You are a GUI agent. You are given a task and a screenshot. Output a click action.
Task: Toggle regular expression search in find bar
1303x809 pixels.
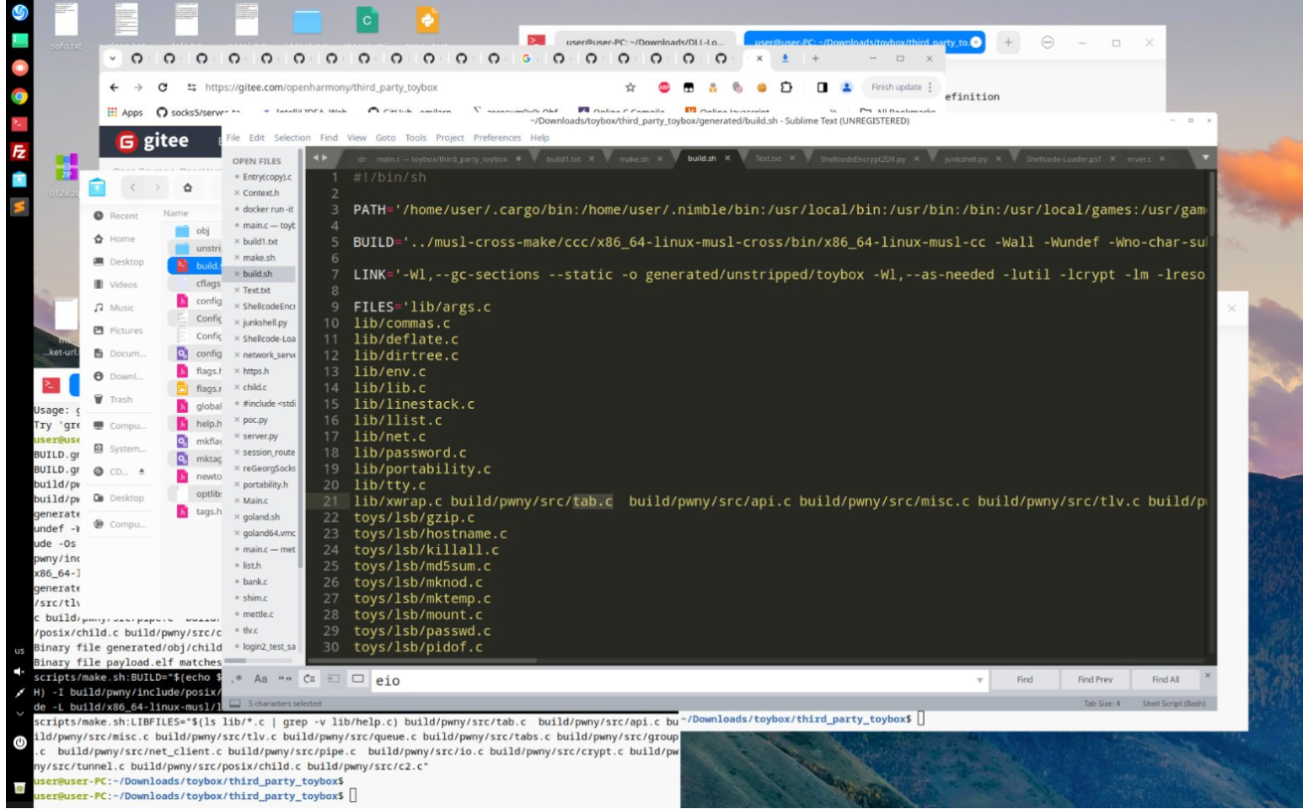point(239,679)
